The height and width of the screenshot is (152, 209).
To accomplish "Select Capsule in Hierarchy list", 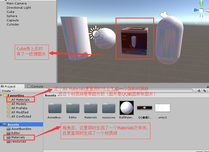I will tap(13, 20).
